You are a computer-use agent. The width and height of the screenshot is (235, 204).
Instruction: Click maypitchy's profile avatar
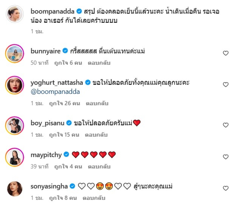pyautogui.click(x=15, y=157)
